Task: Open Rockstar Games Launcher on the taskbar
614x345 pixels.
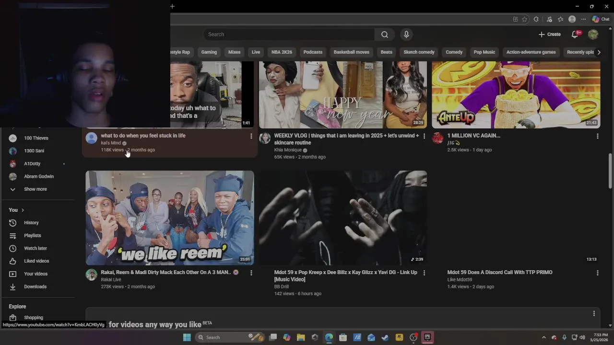Action: (399, 337)
